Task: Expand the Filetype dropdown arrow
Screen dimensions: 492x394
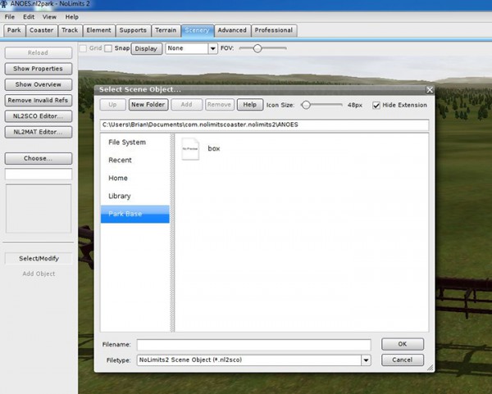Action: click(366, 360)
